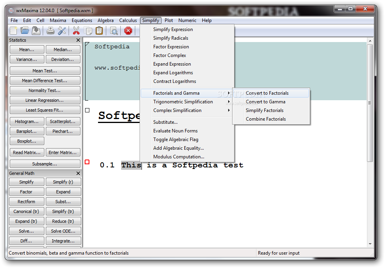This screenshot has height=268, width=385.
Task: Select Expand Logarithms menu entry
Action: click(187, 73)
